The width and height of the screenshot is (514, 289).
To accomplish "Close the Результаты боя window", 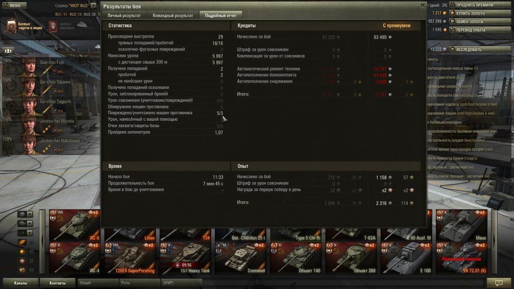I will [x=423, y=6].
